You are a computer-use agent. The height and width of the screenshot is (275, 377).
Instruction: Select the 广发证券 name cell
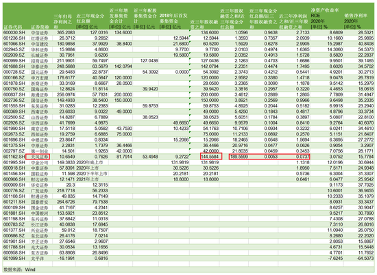[40, 191]
